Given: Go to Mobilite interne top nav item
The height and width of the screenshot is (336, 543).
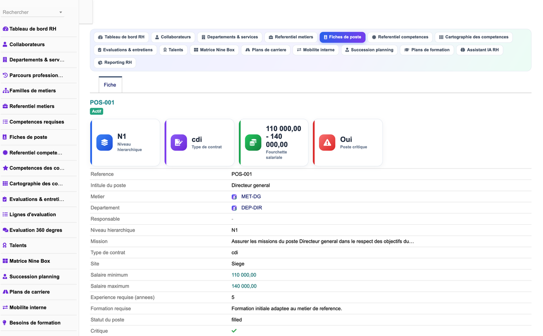Looking at the screenshot, I should tap(315, 50).
